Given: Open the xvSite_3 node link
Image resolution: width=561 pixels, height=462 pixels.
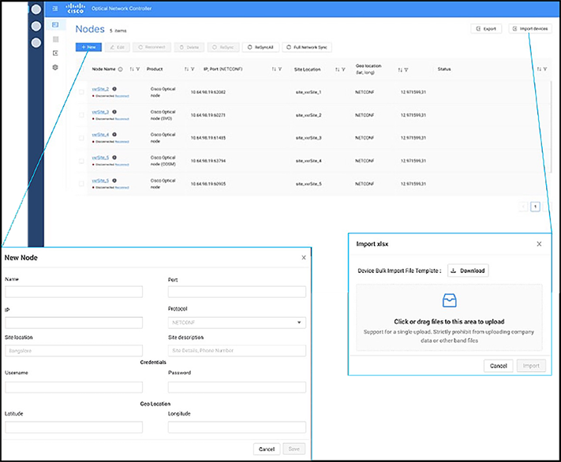Looking at the screenshot, I should click(x=100, y=112).
